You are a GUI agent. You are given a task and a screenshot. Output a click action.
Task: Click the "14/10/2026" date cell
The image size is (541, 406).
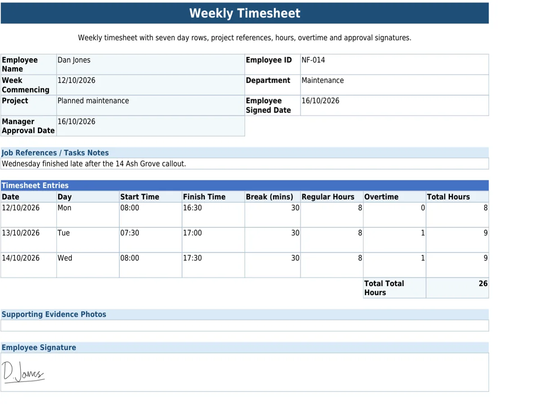28,265
